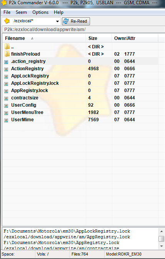Click the P2k path address field

pos(83,30)
